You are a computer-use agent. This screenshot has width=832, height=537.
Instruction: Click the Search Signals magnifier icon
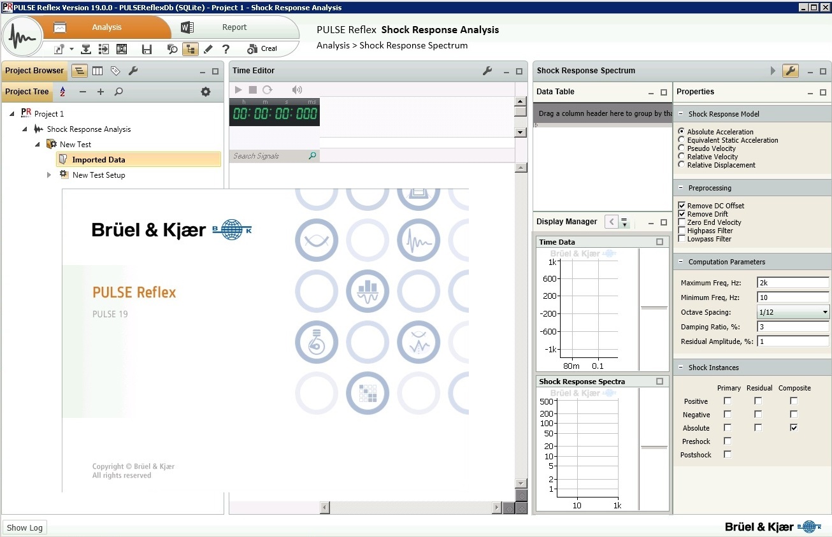click(x=312, y=155)
